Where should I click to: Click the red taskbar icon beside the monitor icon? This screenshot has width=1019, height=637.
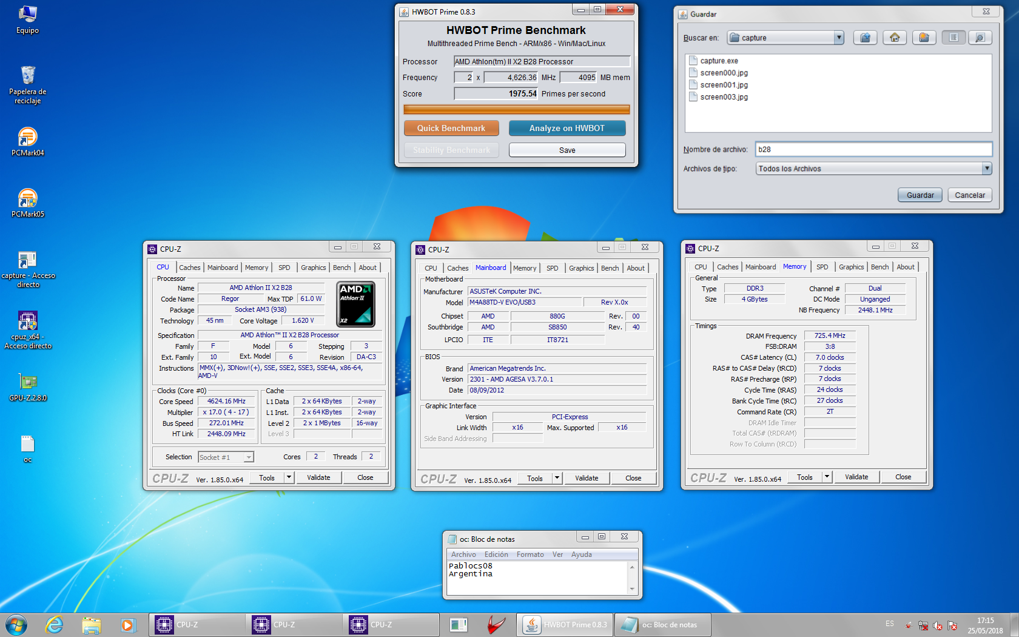496,625
